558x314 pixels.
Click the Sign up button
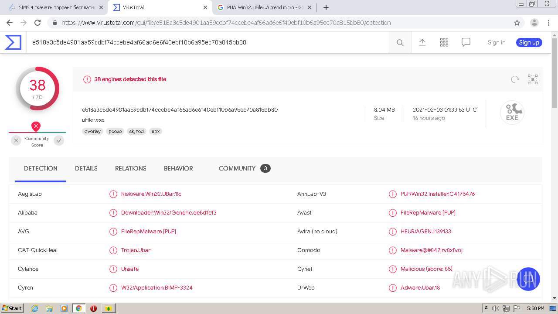(529, 42)
